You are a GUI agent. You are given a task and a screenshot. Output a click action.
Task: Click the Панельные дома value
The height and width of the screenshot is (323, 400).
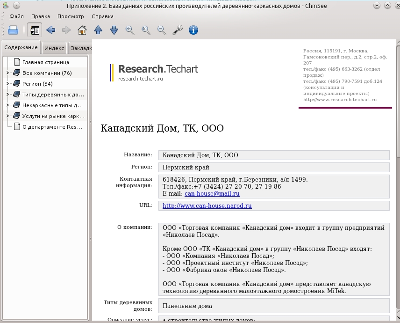187,306
